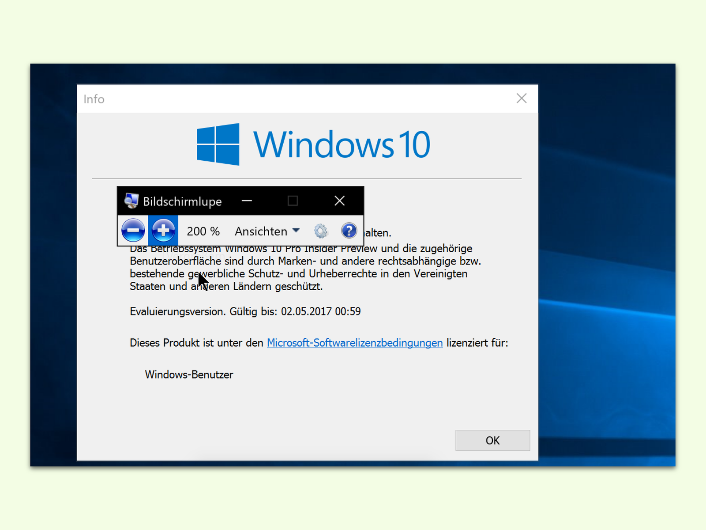This screenshot has height=530, width=706.
Task: Click the 200 % zoom level value
Action: [x=203, y=231]
